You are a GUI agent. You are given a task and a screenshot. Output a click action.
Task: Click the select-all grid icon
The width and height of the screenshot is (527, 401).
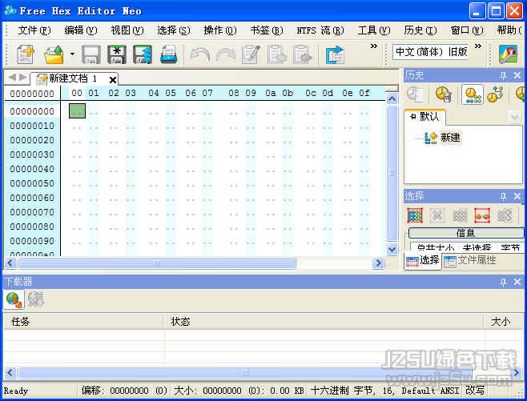(x=415, y=215)
